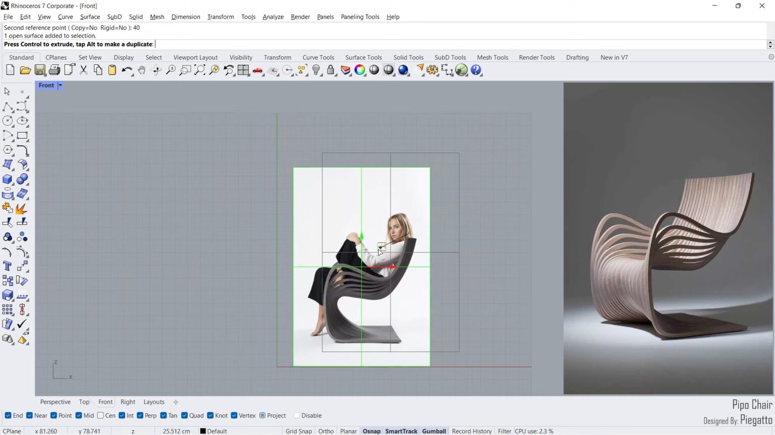Select the Sphere tool
775x435 pixels.
point(23,179)
